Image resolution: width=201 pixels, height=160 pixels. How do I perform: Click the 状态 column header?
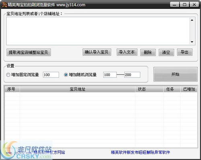click(149, 89)
